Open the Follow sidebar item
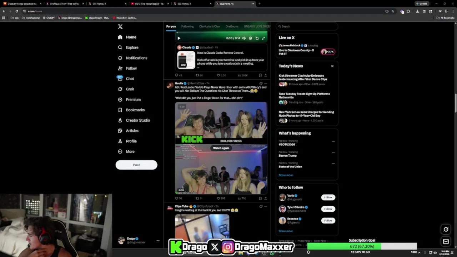Image resolution: width=457 pixels, height=257 pixels. point(127,68)
